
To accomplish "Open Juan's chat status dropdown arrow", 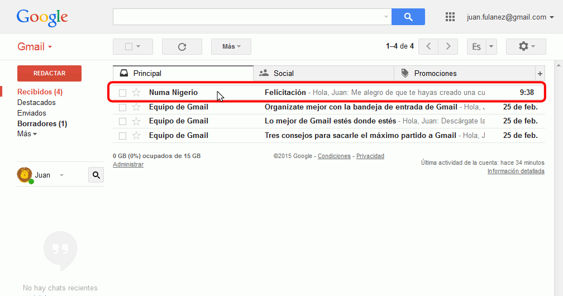I will tap(62, 175).
